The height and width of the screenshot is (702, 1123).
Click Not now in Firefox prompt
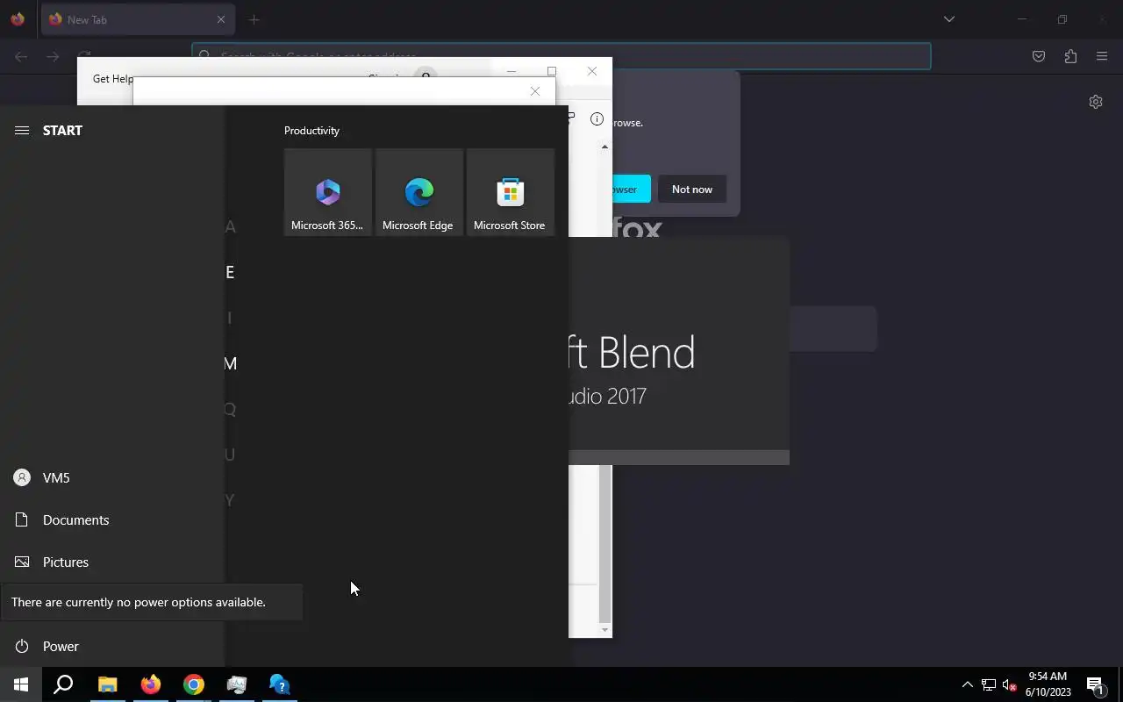[692, 189]
